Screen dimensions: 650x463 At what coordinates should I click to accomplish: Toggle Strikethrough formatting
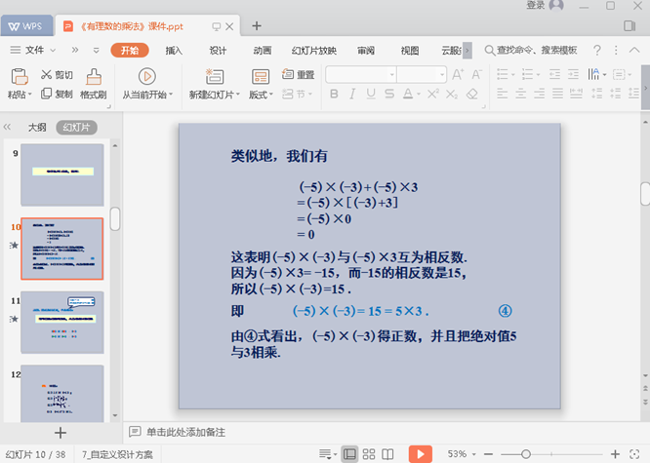click(389, 94)
